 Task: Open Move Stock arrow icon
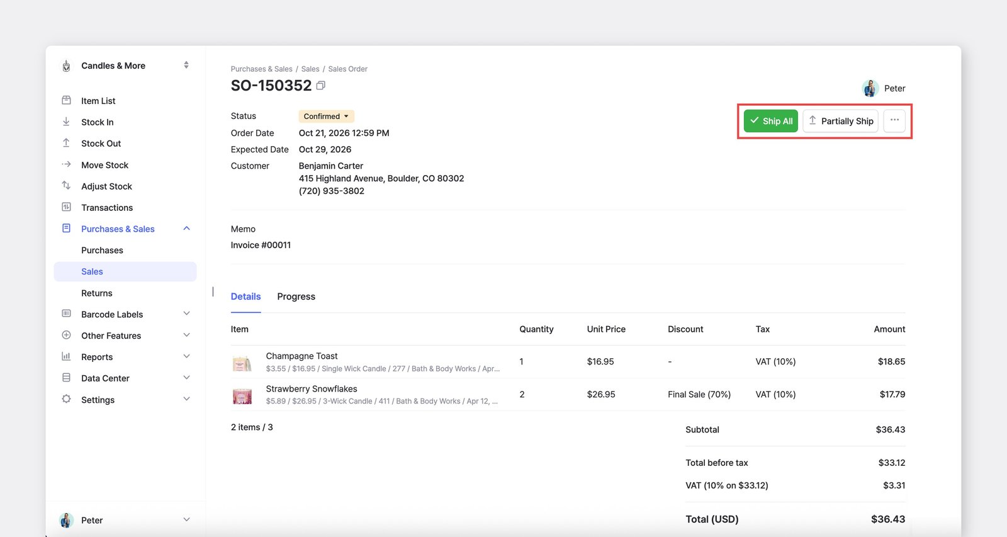(66, 164)
